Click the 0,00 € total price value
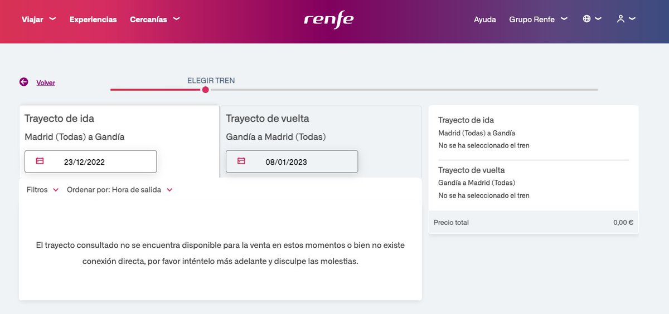 [623, 223]
